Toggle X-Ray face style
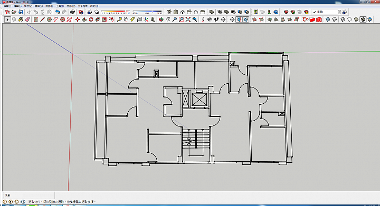 tap(328, 19)
